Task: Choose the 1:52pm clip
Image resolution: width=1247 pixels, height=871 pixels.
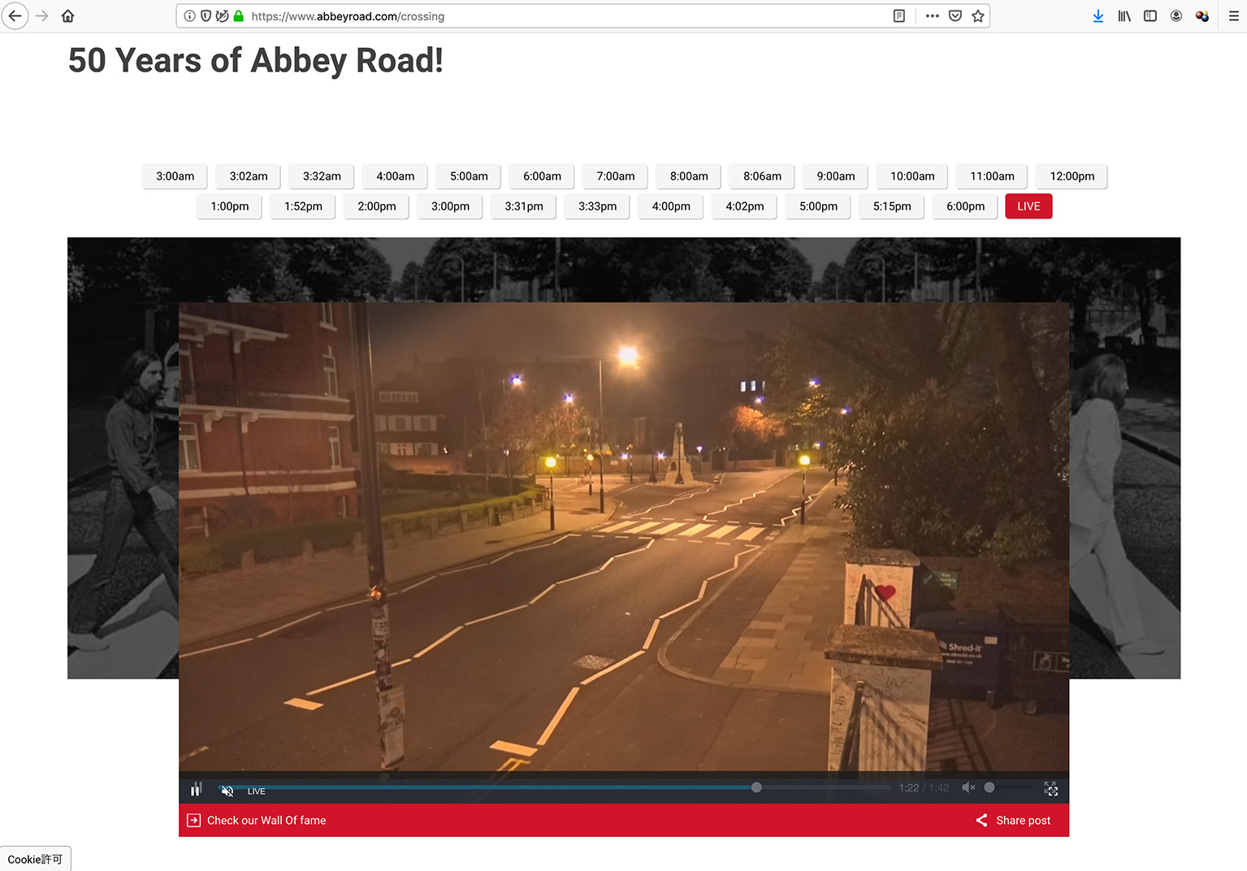Action: [303, 206]
